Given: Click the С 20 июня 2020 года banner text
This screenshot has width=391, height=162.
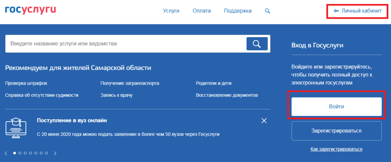Looking at the screenshot, I should (x=128, y=134).
